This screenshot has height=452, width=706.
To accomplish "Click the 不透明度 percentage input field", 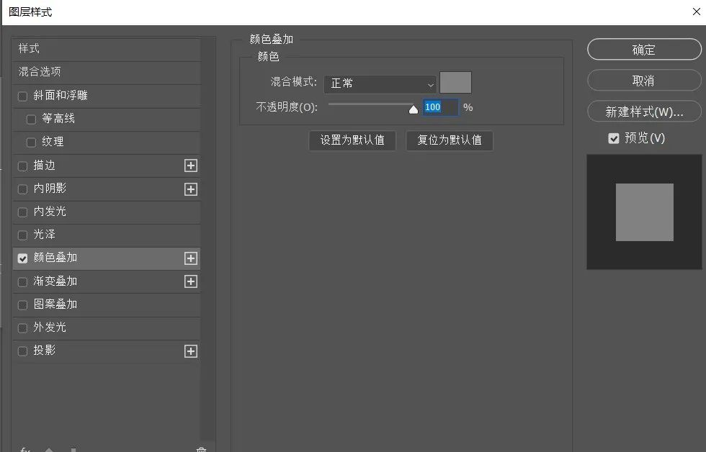I will pos(439,107).
